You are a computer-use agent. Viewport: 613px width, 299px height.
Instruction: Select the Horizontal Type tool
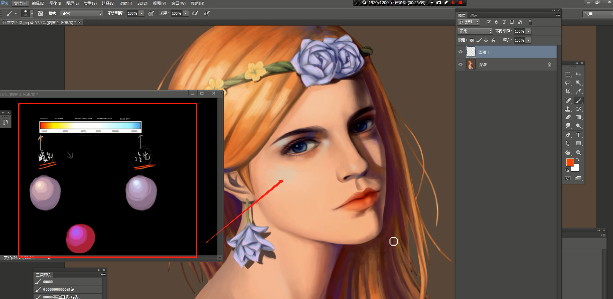coord(578,135)
